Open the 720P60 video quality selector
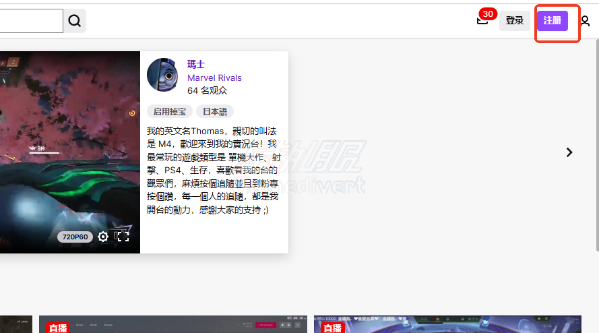This screenshot has width=599, height=333. (x=75, y=237)
